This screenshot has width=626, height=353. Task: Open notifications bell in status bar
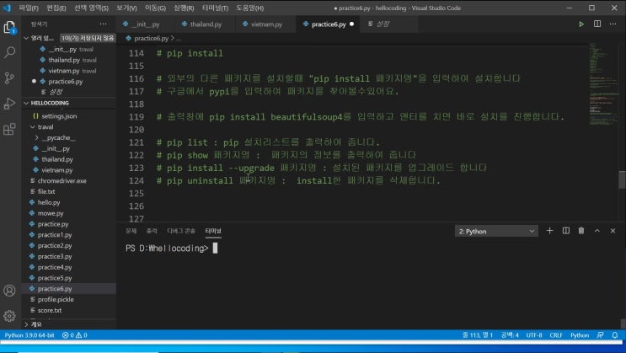(615, 335)
